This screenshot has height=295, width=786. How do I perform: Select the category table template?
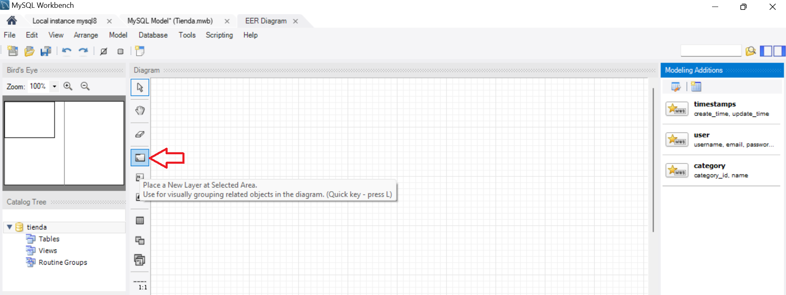[x=721, y=170]
